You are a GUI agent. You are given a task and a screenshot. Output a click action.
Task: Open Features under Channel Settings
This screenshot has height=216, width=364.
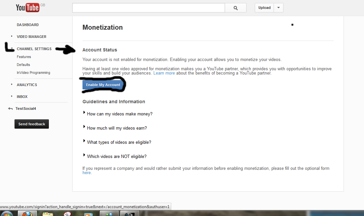pos(24,57)
